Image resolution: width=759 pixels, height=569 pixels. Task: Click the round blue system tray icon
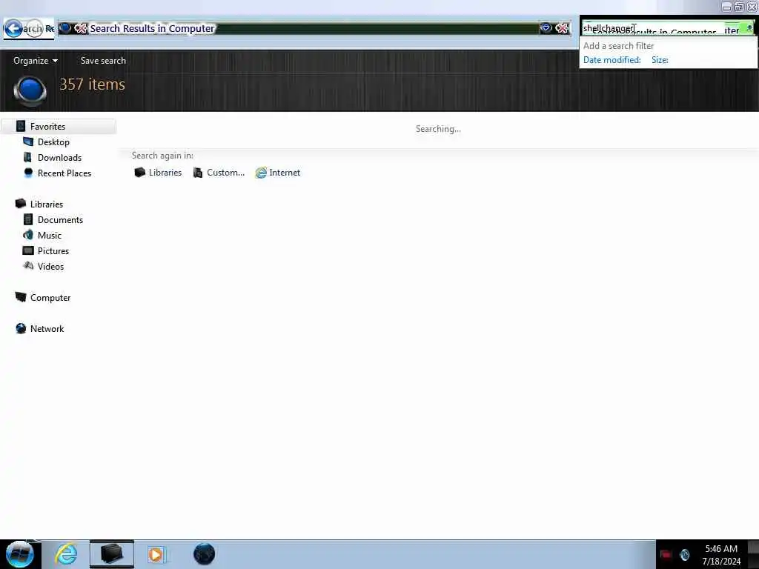[x=684, y=554]
